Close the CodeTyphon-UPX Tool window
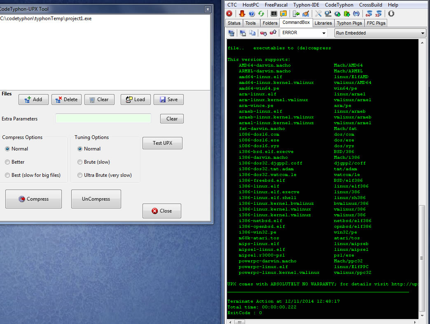Viewport: 430px width, 324px height. [x=208, y=9]
